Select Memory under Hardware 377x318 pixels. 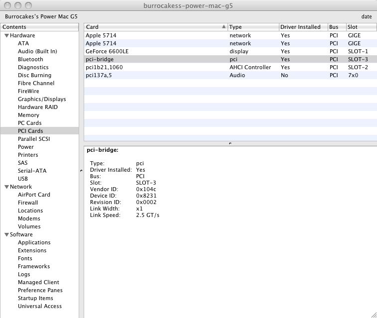(x=28, y=115)
